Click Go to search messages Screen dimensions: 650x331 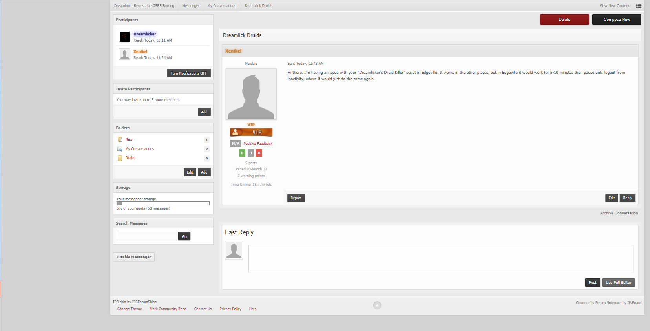(x=184, y=236)
